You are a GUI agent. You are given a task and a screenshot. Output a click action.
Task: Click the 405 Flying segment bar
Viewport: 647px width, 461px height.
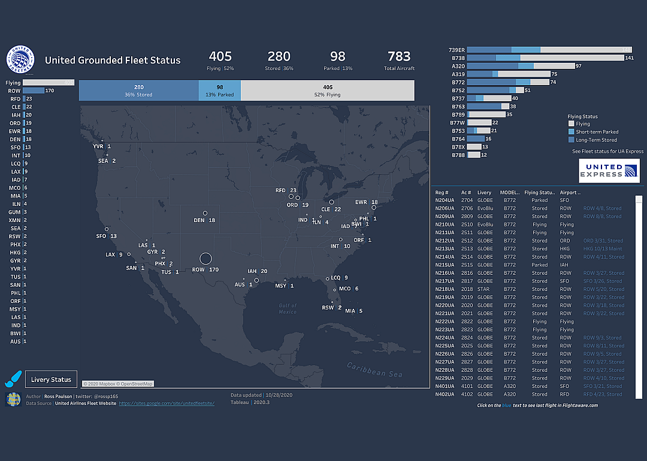coord(328,91)
